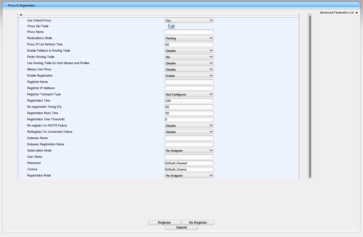Open ReRegister On Connection Failure dropdown

189,132
